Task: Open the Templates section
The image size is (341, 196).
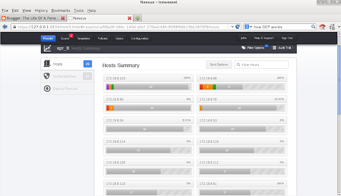Action: (84, 38)
